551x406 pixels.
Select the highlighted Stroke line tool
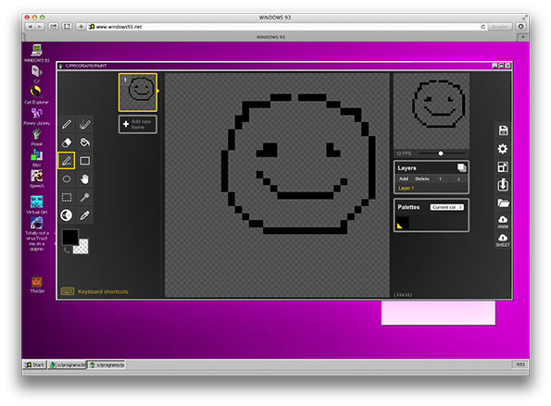[x=67, y=161]
